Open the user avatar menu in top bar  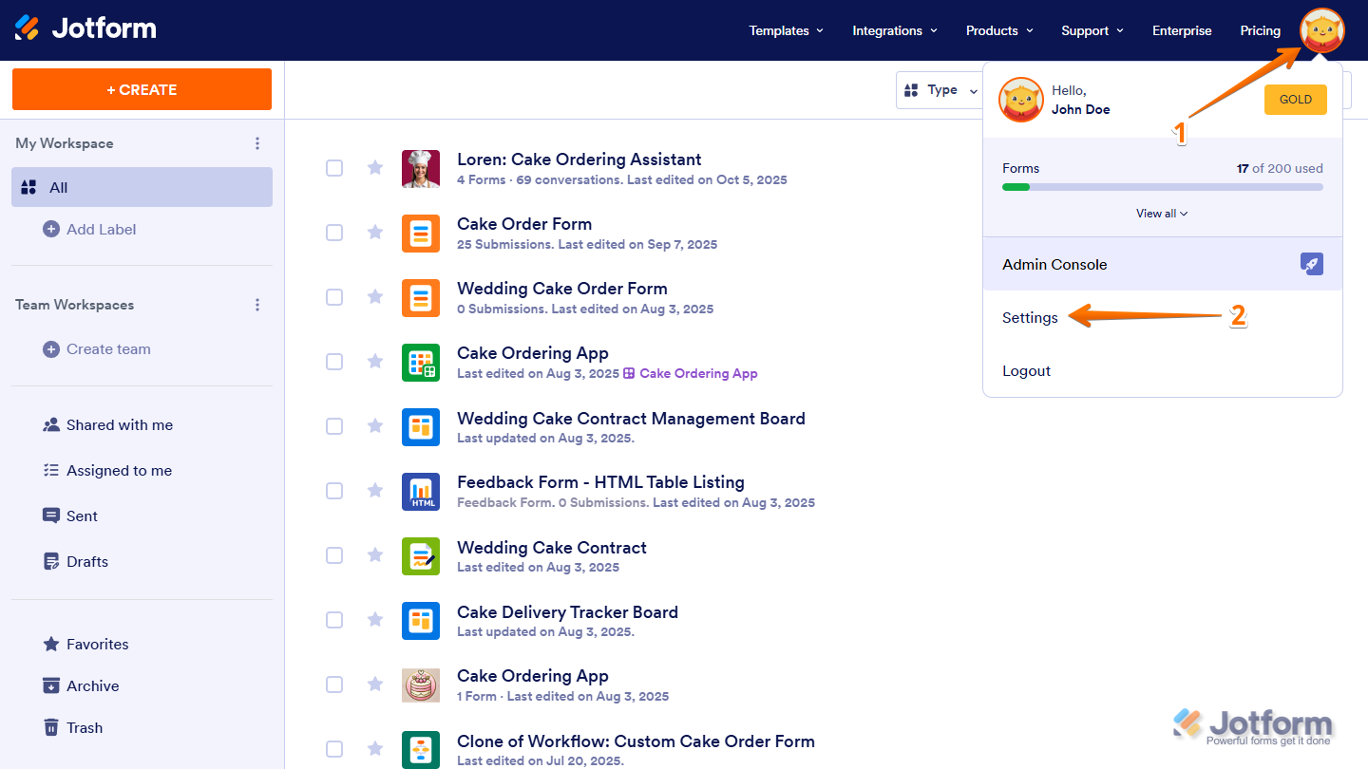1321,30
